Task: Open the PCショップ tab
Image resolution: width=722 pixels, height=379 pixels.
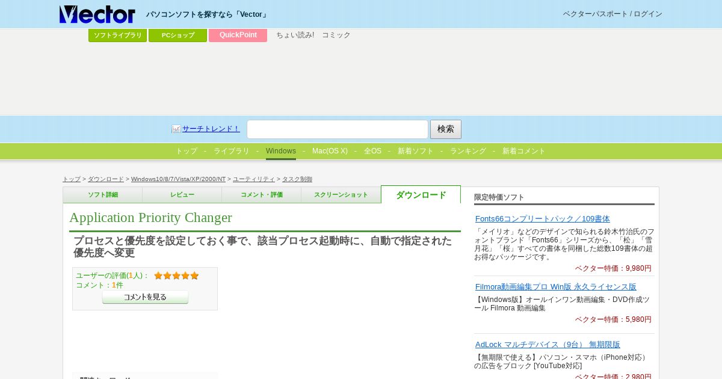Action: point(178,35)
